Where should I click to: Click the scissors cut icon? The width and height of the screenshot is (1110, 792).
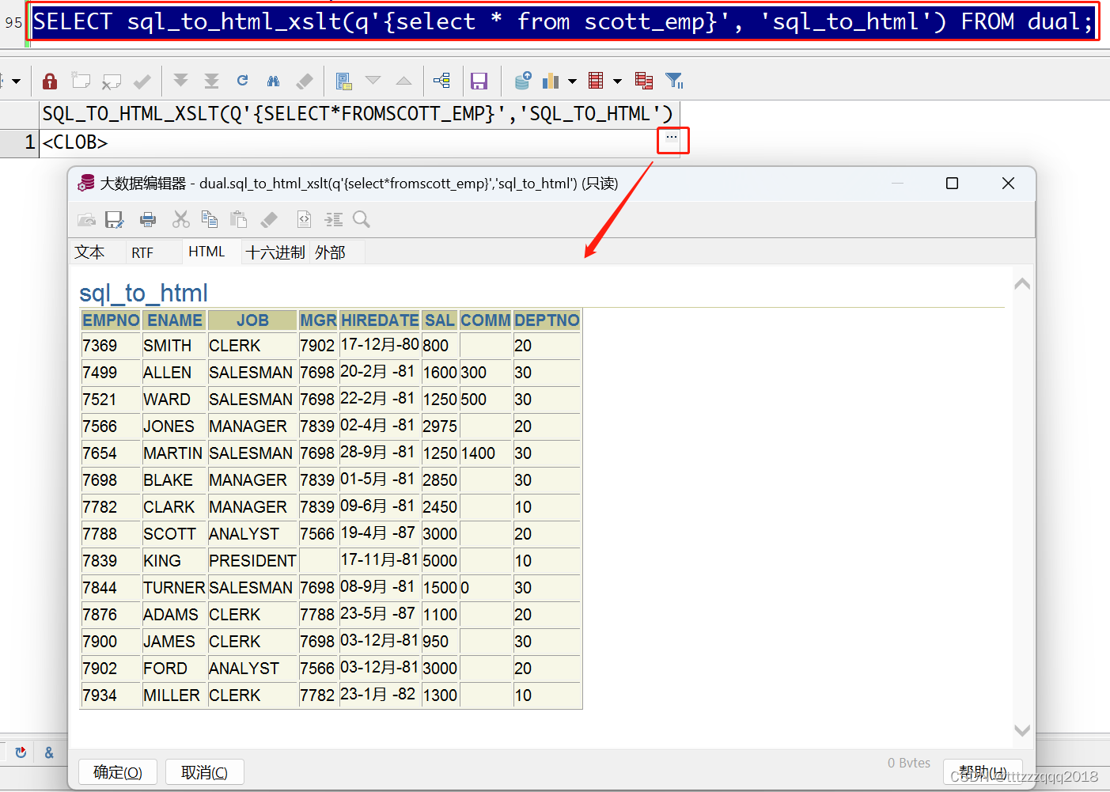[181, 219]
